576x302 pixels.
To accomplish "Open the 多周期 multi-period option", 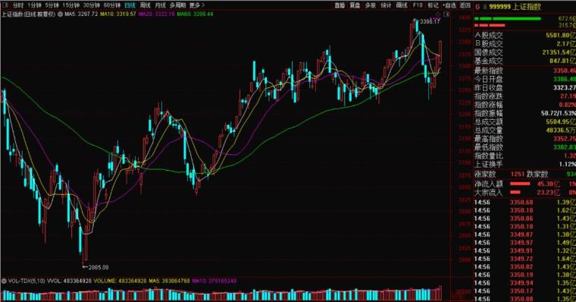I will pyautogui.click(x=178, y=5).
